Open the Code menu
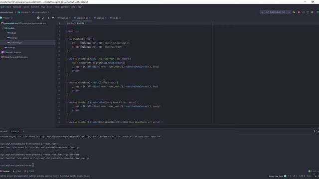Viewport: 319px width, 179px height. 26,7
